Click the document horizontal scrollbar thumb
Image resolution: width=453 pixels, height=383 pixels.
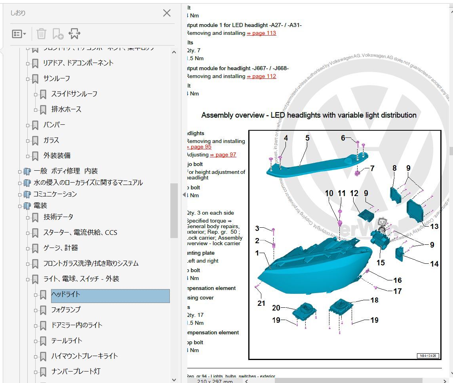pos(348,380)
